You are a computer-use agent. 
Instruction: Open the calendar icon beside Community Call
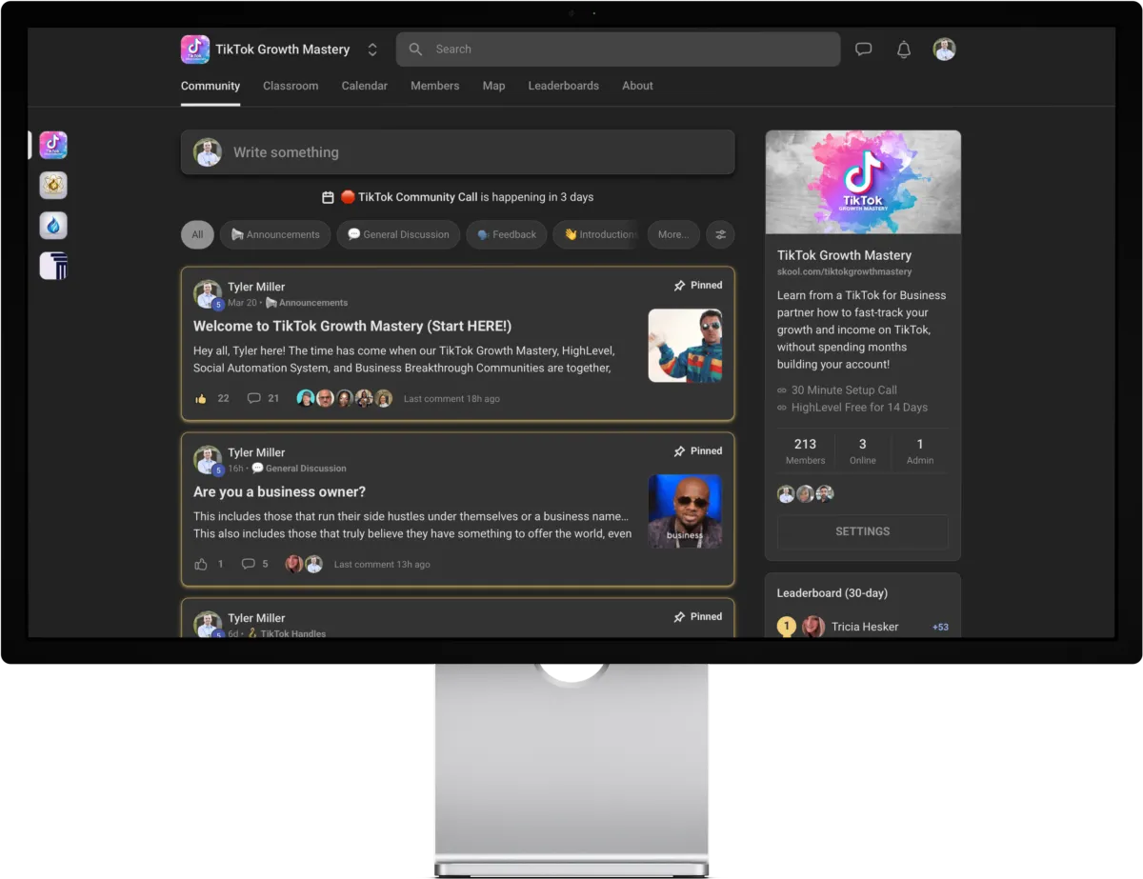tap(328, 197)
